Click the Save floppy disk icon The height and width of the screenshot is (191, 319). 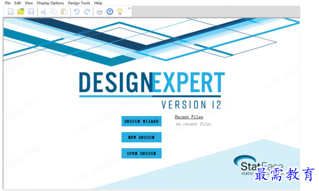coord(31,12)
